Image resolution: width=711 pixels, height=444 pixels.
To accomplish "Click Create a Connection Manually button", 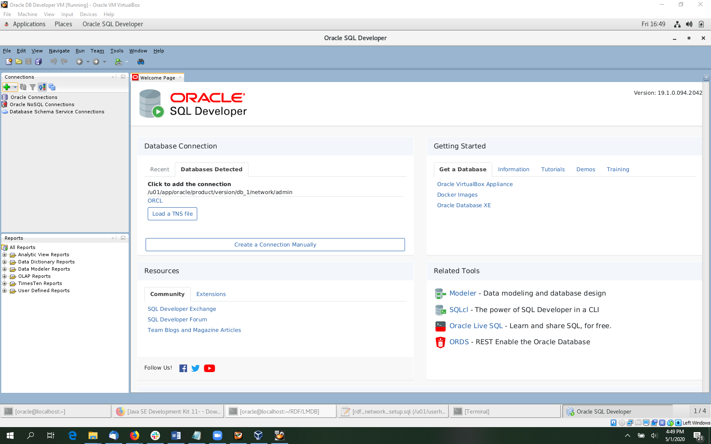I will coord(275,245).
